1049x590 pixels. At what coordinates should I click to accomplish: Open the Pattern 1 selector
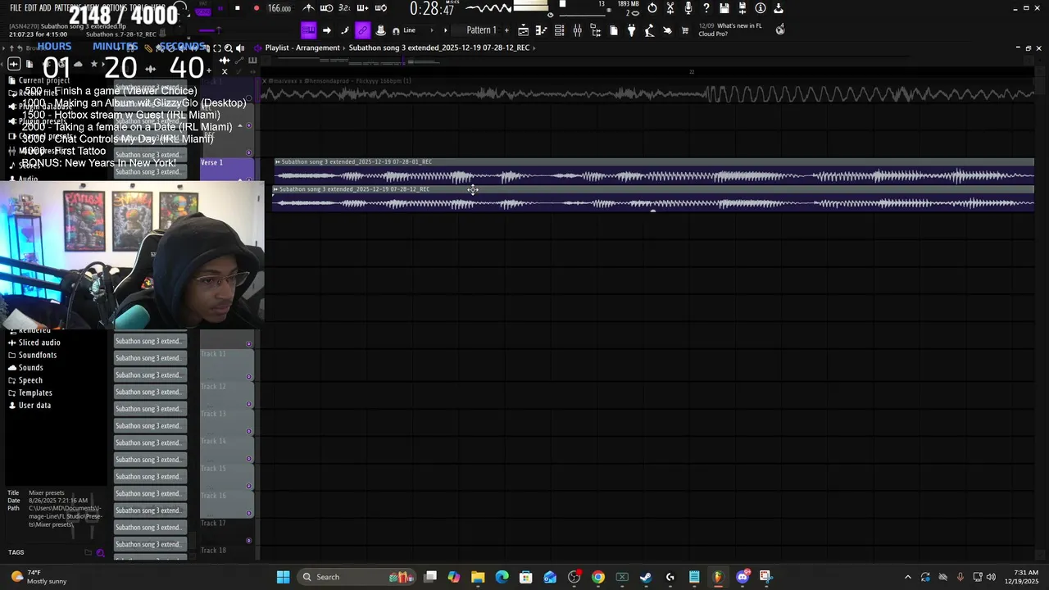[x=481, y=30]
